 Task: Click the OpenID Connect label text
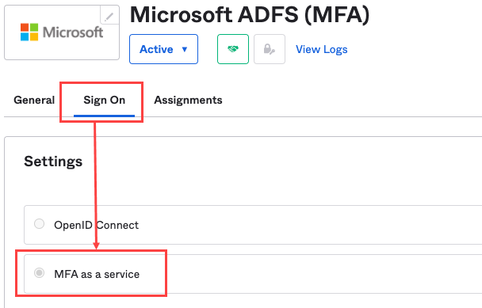tap(96, 225)
